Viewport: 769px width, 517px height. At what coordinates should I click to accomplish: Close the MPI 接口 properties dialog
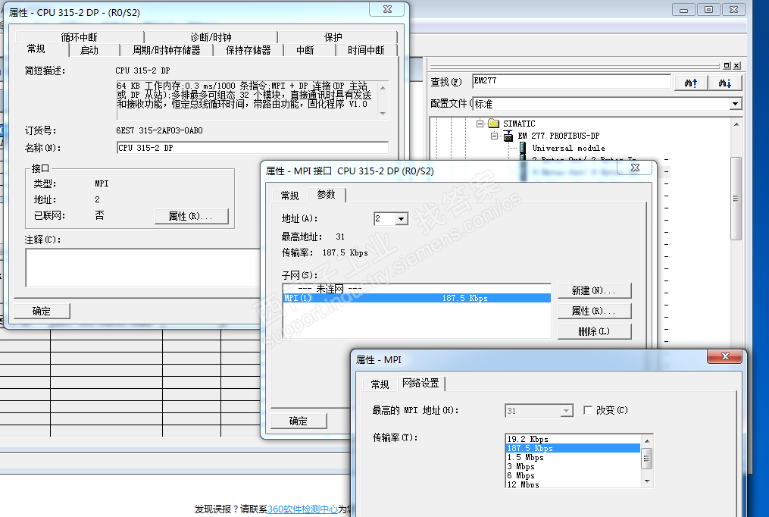pos(635,168)
